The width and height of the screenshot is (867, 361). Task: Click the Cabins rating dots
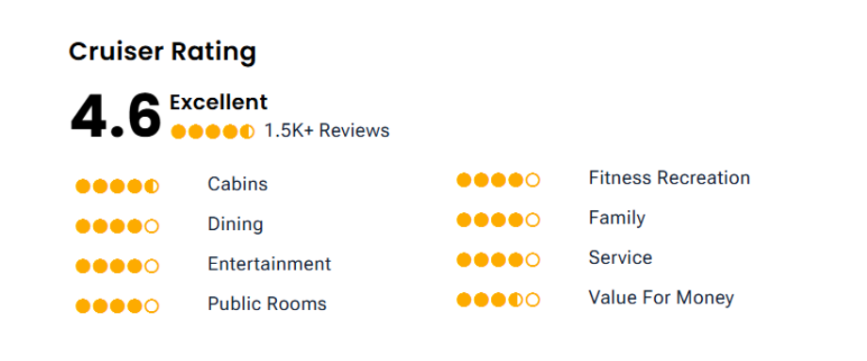117,187
